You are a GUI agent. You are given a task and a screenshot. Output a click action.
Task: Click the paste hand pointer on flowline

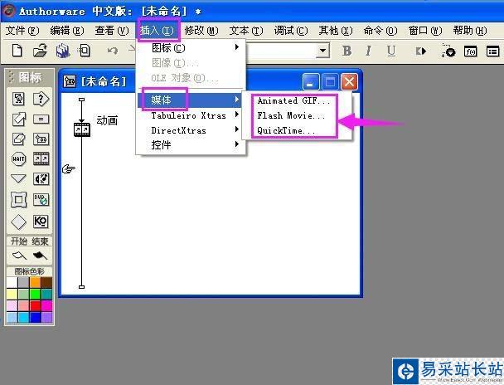69,168
